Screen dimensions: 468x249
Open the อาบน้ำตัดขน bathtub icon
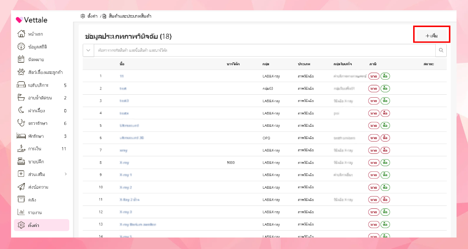[21, 98]
